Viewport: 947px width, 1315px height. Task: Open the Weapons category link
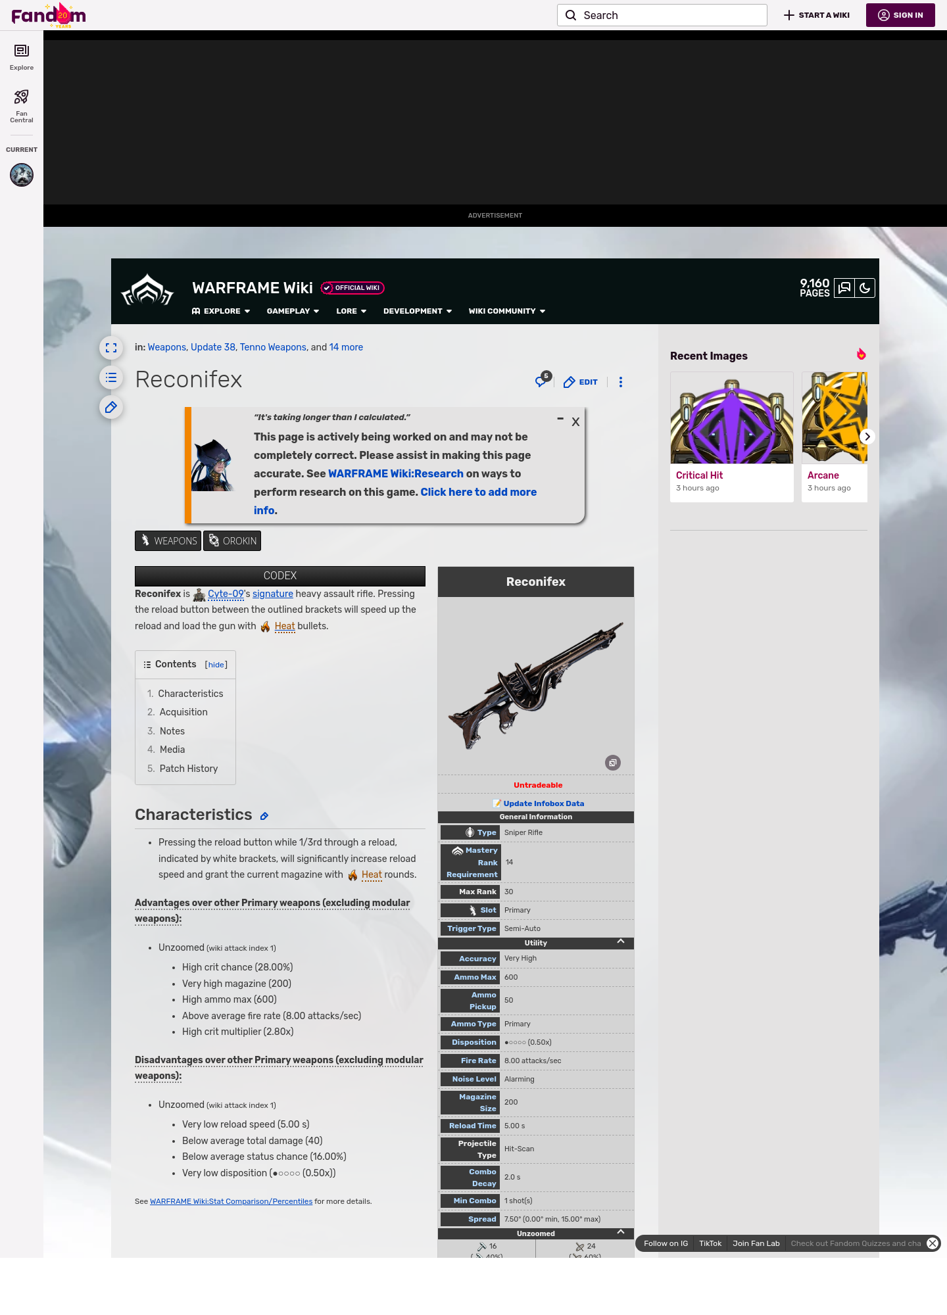(x=167, y=347)
